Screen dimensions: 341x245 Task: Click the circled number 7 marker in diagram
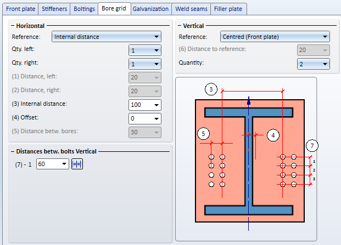312,146
